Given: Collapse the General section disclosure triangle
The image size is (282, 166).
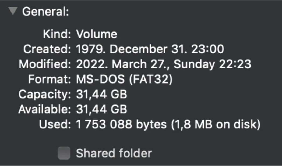Looking at the screenshot, I should [13, 11].
